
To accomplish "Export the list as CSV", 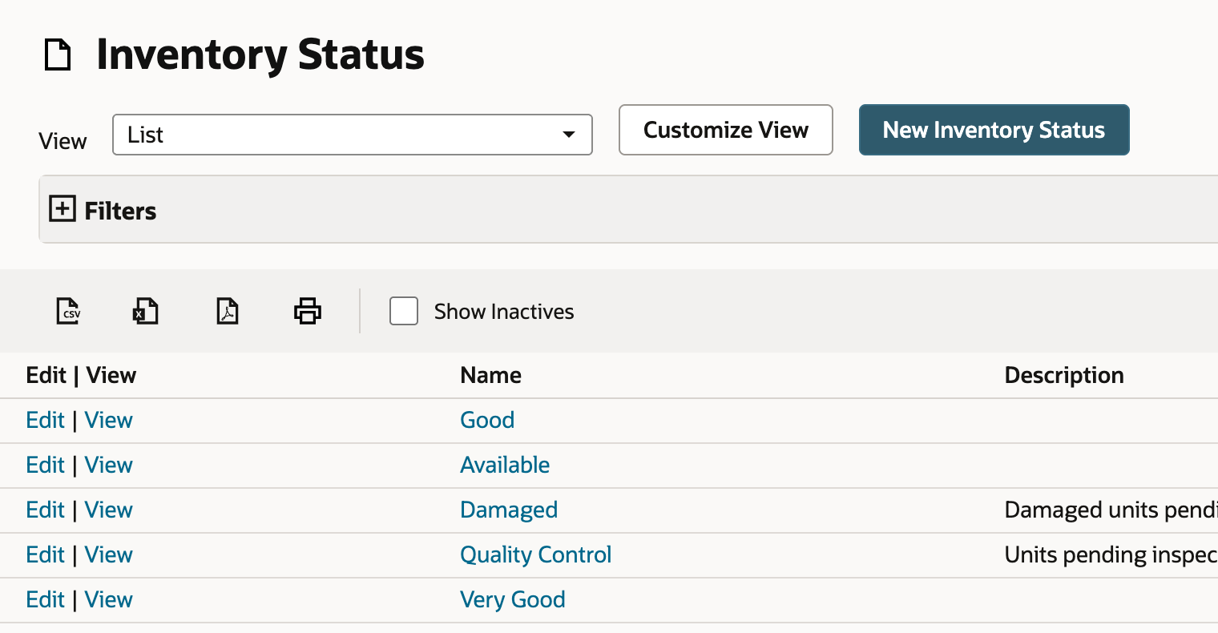I will coord(68,311).
